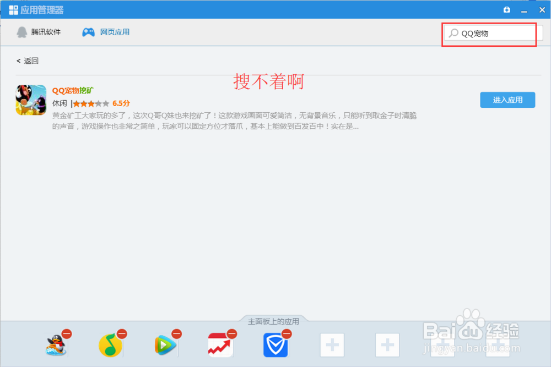This screenshot has height=367, width=551.
Task: Click the magnifier icon in search box
Action: click(453, 34)
